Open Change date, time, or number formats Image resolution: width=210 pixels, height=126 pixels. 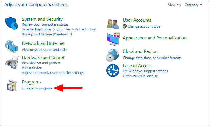(152, 58)
